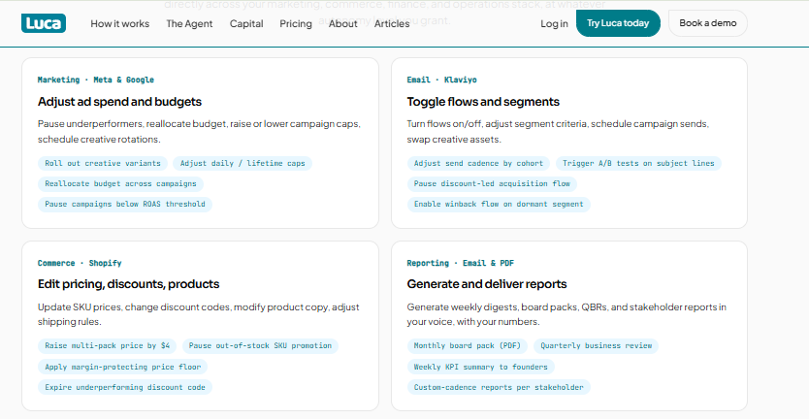
Task: Click the Update SKU prices description text
Action: tap(199, 314)
